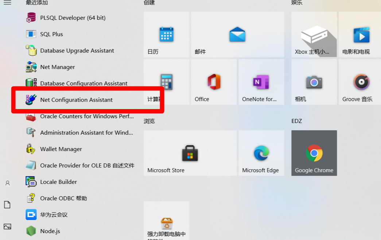Image resolution: width=381 pixels, height=240 pixels.
Task: Open Pictures from Start sidebar
Action: click(7, 227)
